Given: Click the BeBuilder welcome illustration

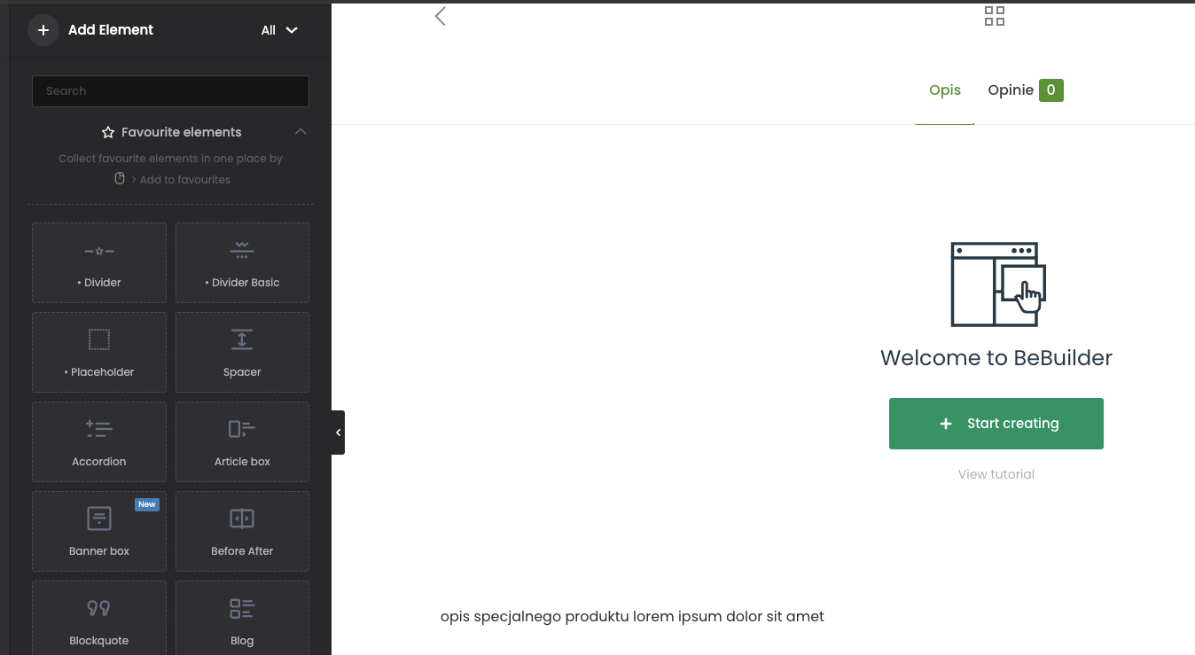Looking at the screenshot, I should click(998, 285).
